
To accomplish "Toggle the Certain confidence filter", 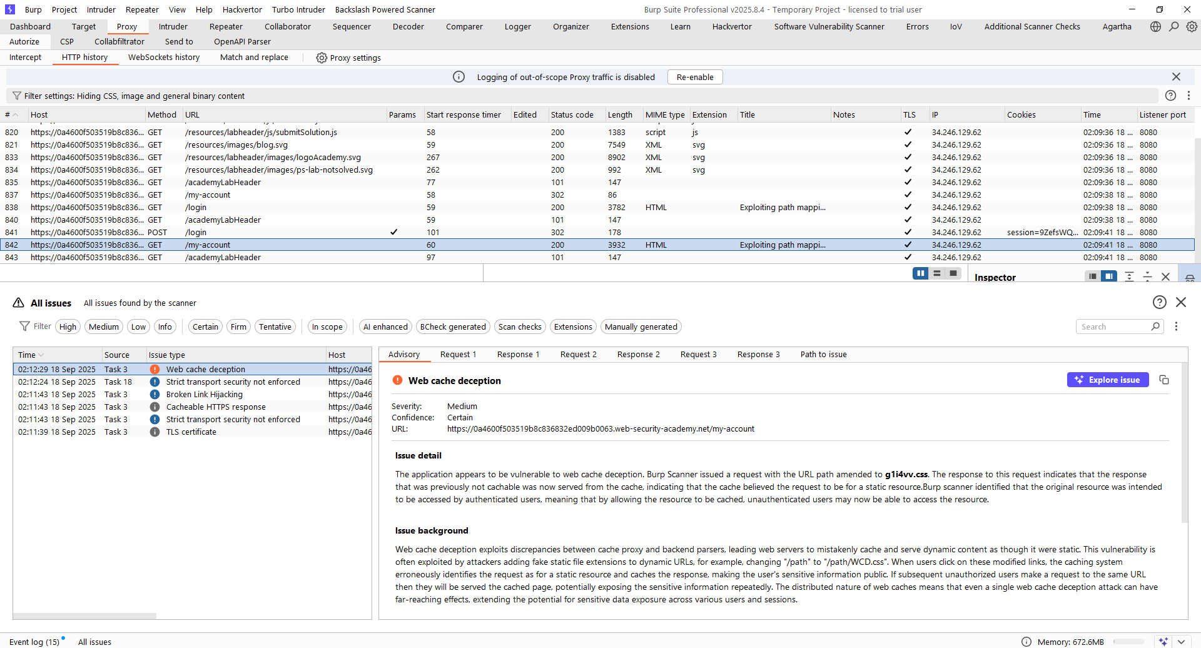I will (x=205, y=327).
